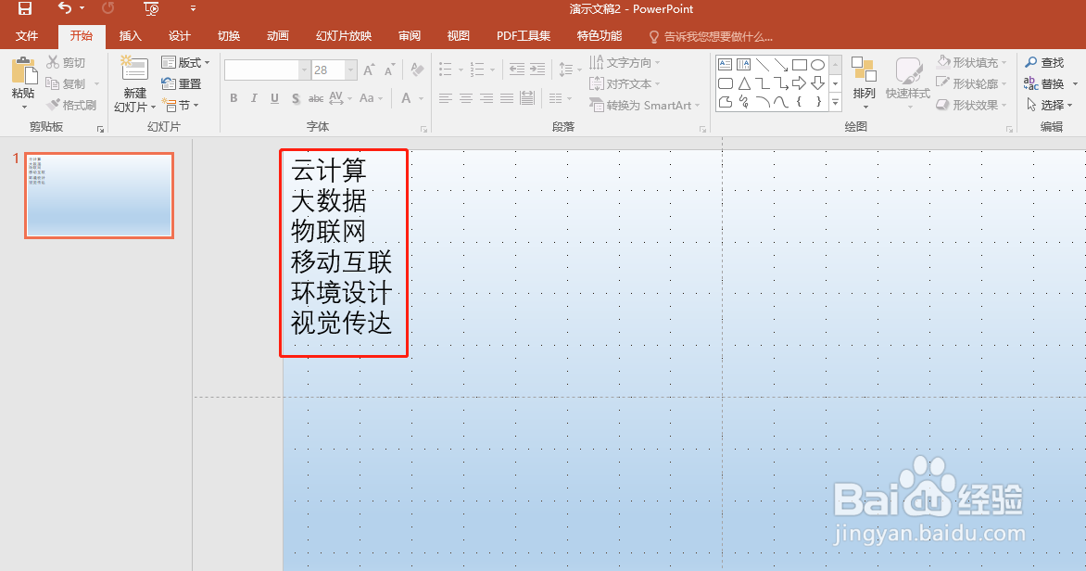This screenshot has height=571, width=1086.
Task: Select slide 1 thumbnail in slide pane
Action: pos(98,195)
